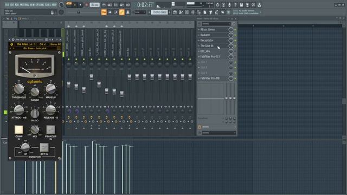Image resolution: width=347 pixels, height=195 pixels.
Task: Click the arrow tool icon in second toolbar row
Action: 110,12
